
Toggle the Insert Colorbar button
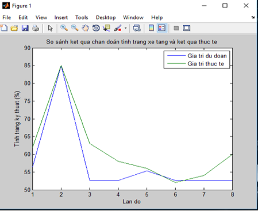tap(151, 28)
